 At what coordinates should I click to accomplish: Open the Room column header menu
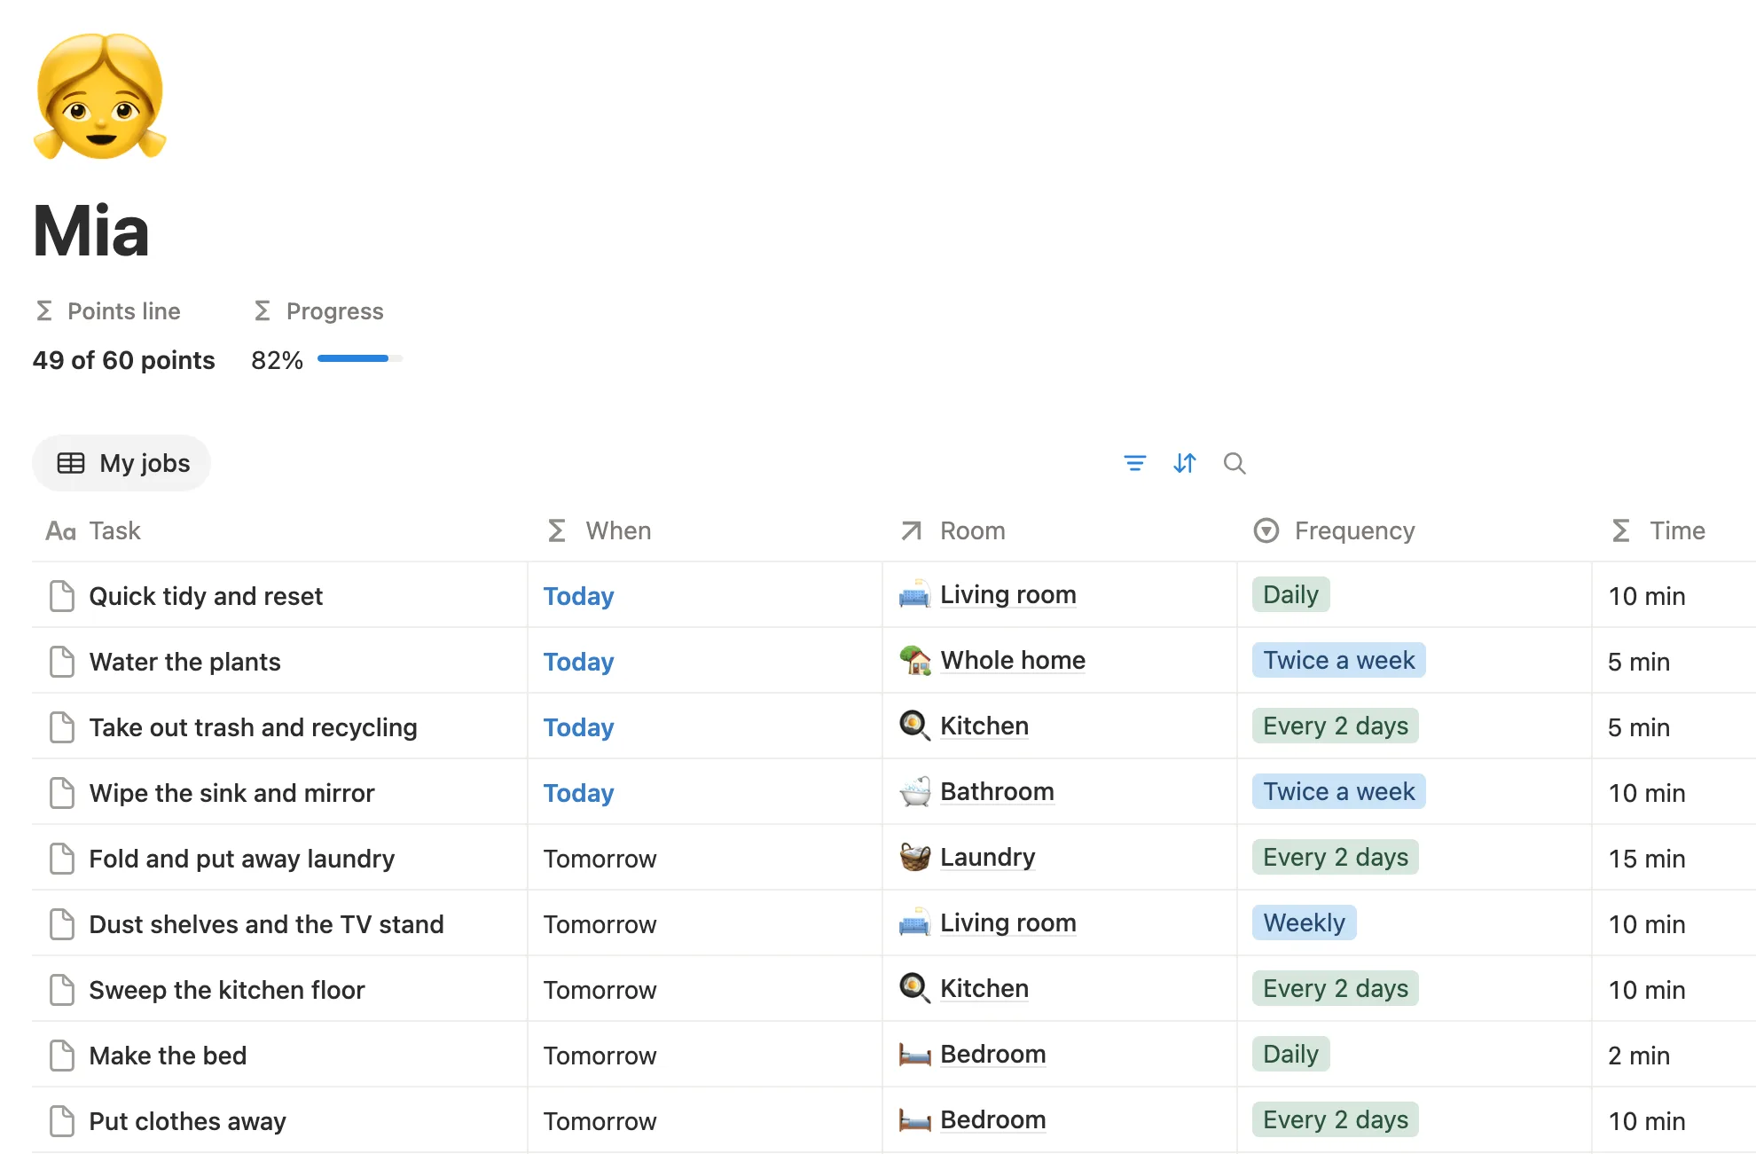pos(1061,530)
